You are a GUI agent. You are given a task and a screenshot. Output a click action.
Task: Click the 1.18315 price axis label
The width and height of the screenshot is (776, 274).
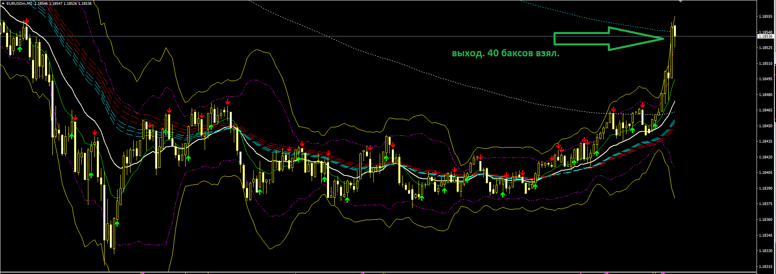click(x=765, y=267)
